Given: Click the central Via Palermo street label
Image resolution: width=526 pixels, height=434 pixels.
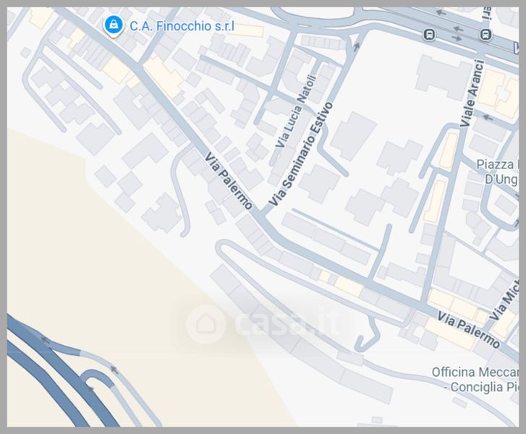Looking at the screenshot, I should (229, 181).
